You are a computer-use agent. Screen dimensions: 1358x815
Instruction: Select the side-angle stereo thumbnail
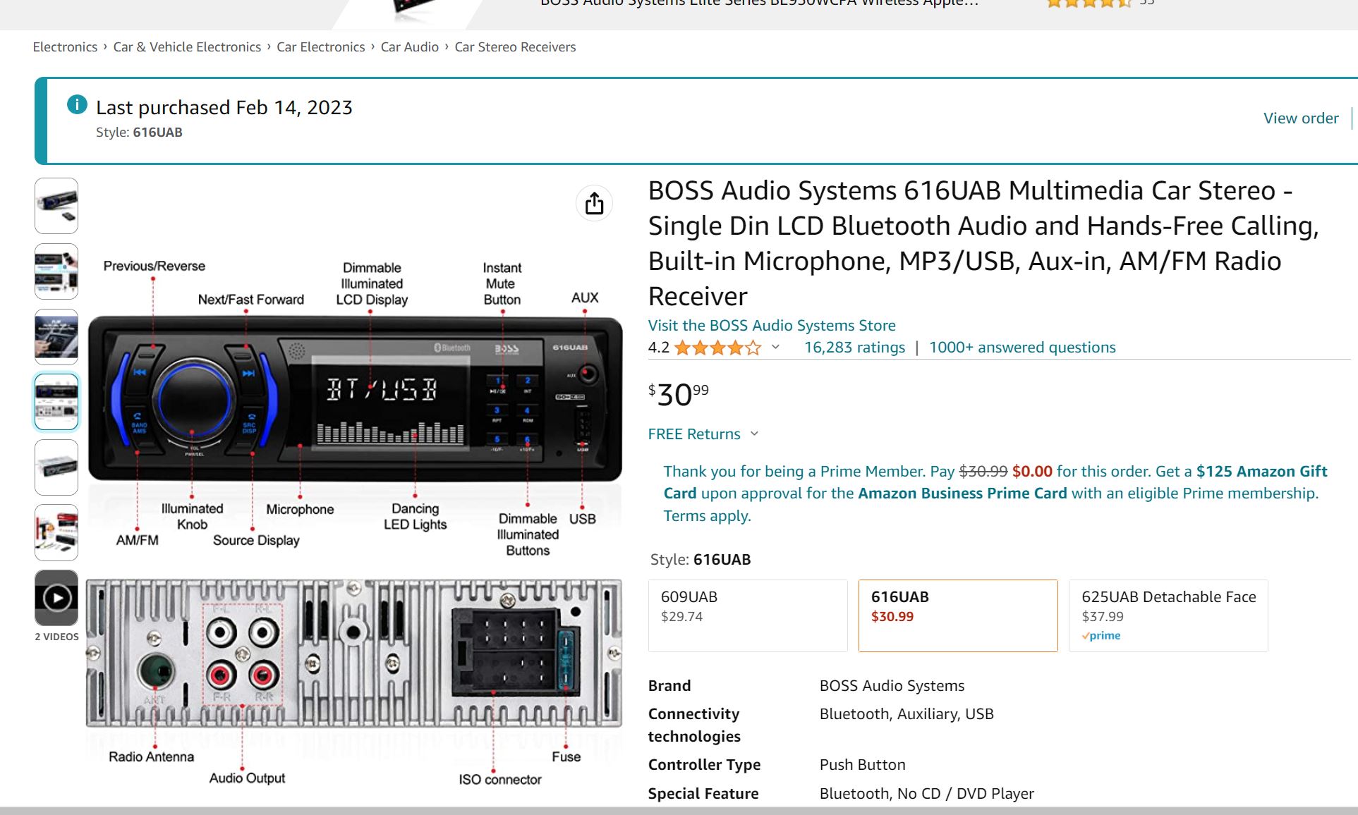[56, 467]
